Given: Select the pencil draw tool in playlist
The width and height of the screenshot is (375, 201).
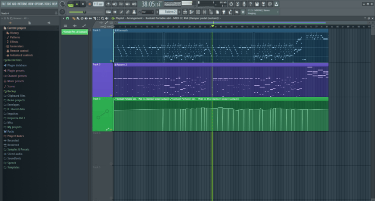Looking at the screenshot, I should pos(73,18).
